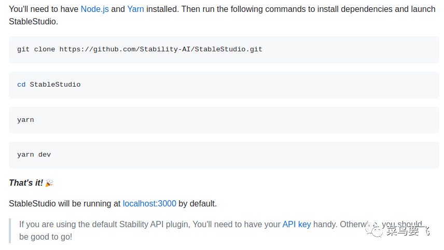Click the party popper emoji
This screenshot has height=250, width=444.
(49, 183)
